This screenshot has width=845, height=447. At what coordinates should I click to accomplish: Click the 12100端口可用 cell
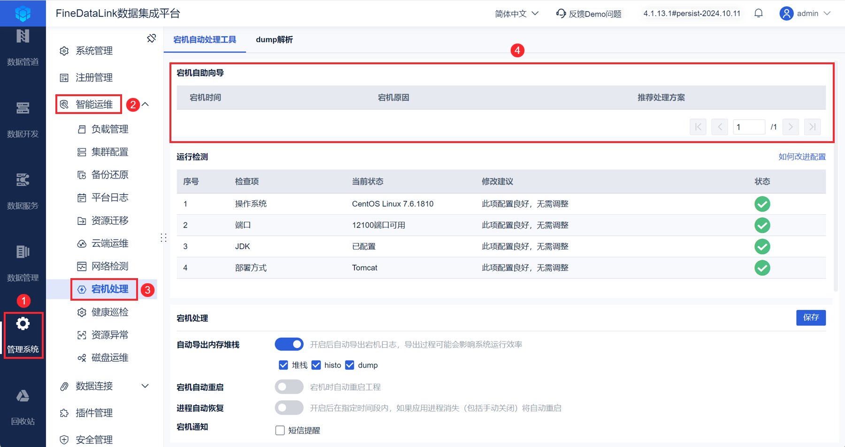[x=378, y=225]
